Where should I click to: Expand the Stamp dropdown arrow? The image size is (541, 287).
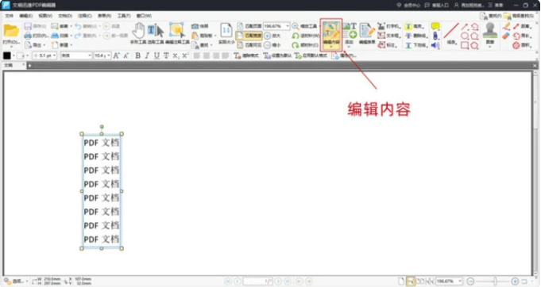coord(490,47)
